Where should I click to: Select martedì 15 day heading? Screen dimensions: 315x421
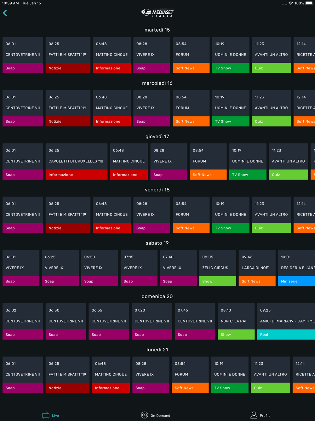tap(157, 30)
